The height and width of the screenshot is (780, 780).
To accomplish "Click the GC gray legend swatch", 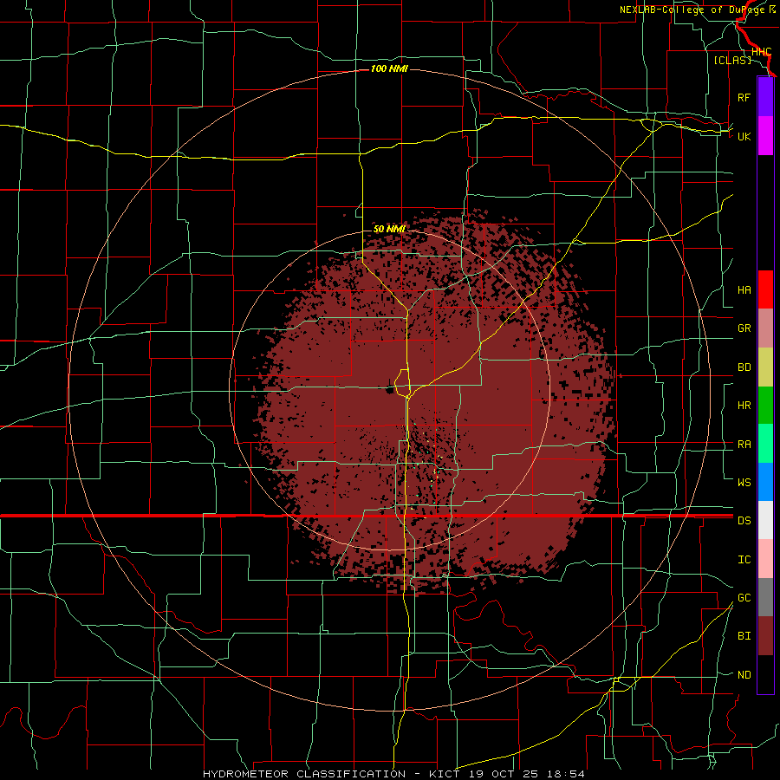I will 765,597.
